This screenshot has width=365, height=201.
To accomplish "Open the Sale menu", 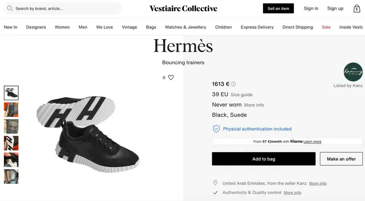I will tap(326, 27).
